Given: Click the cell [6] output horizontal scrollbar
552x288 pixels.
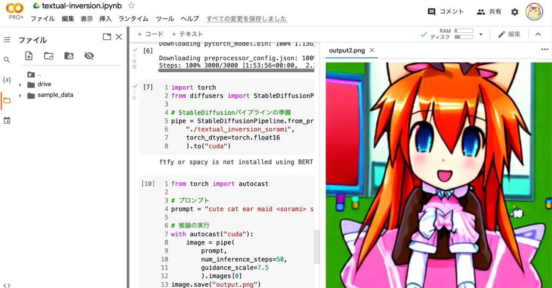Looking at the screenshot, I should pyautogui.click(x=236, y=70).
